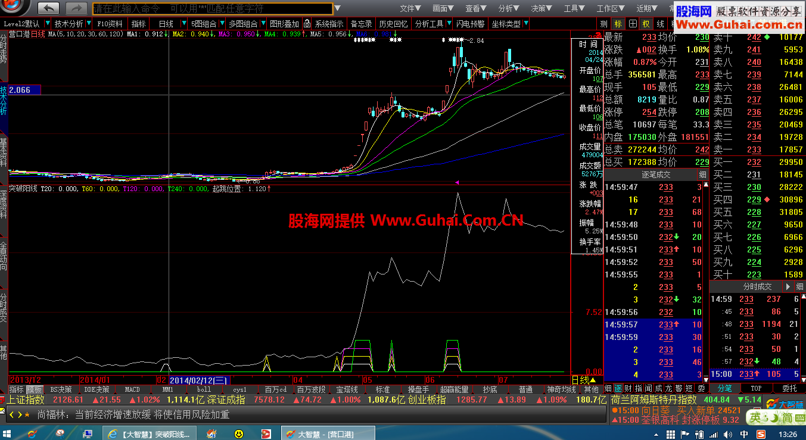Open the 分析 menu

tap(506, 8)
